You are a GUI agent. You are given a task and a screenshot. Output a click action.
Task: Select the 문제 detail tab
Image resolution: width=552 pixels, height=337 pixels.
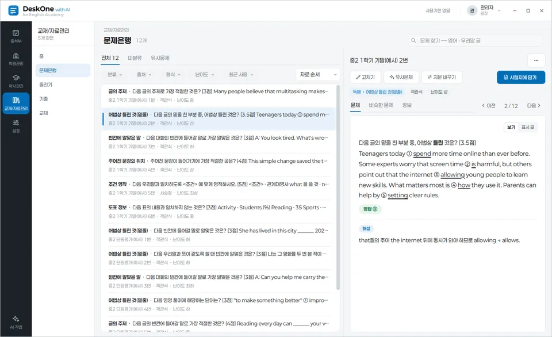[x=355, y=105]
